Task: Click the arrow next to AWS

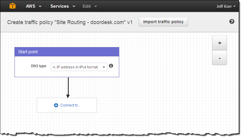Action: click(x=40, y=6)
